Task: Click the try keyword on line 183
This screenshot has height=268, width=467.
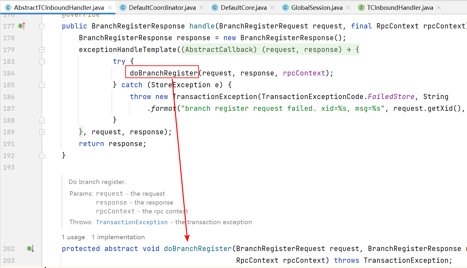Action: 119,61
